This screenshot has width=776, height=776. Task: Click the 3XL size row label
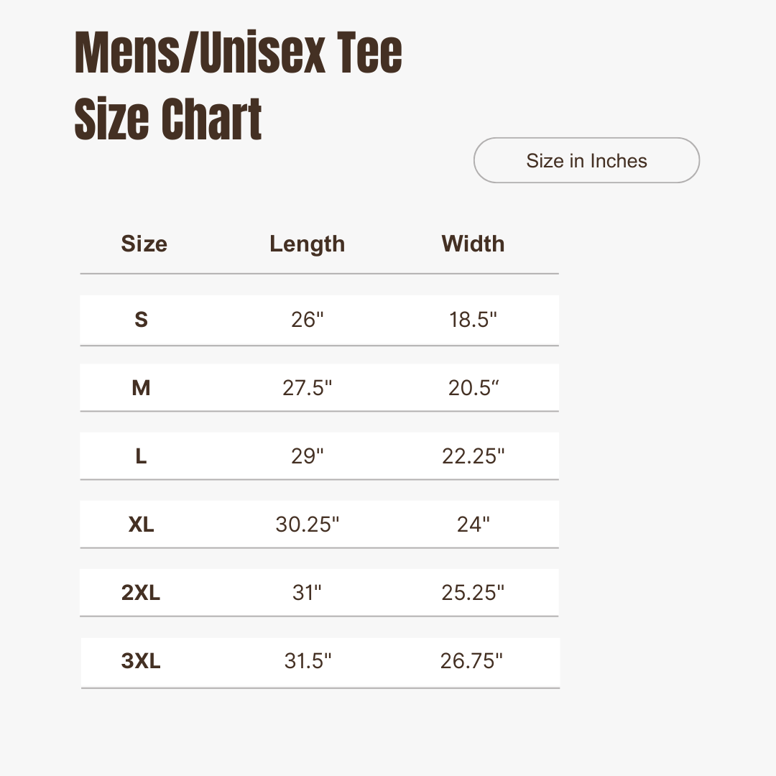click(x=141, y=661)
